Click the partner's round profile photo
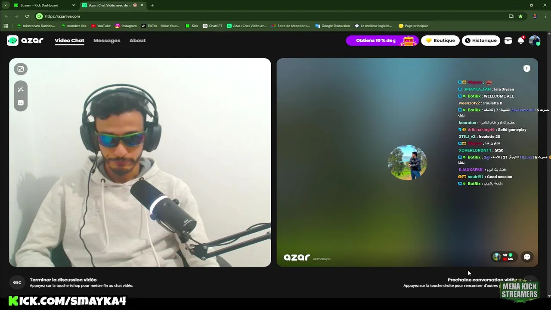 (407, 162)
